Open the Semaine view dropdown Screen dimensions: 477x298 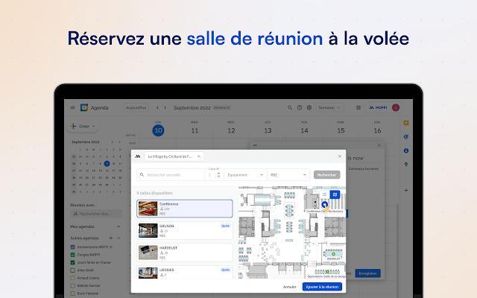329,107
